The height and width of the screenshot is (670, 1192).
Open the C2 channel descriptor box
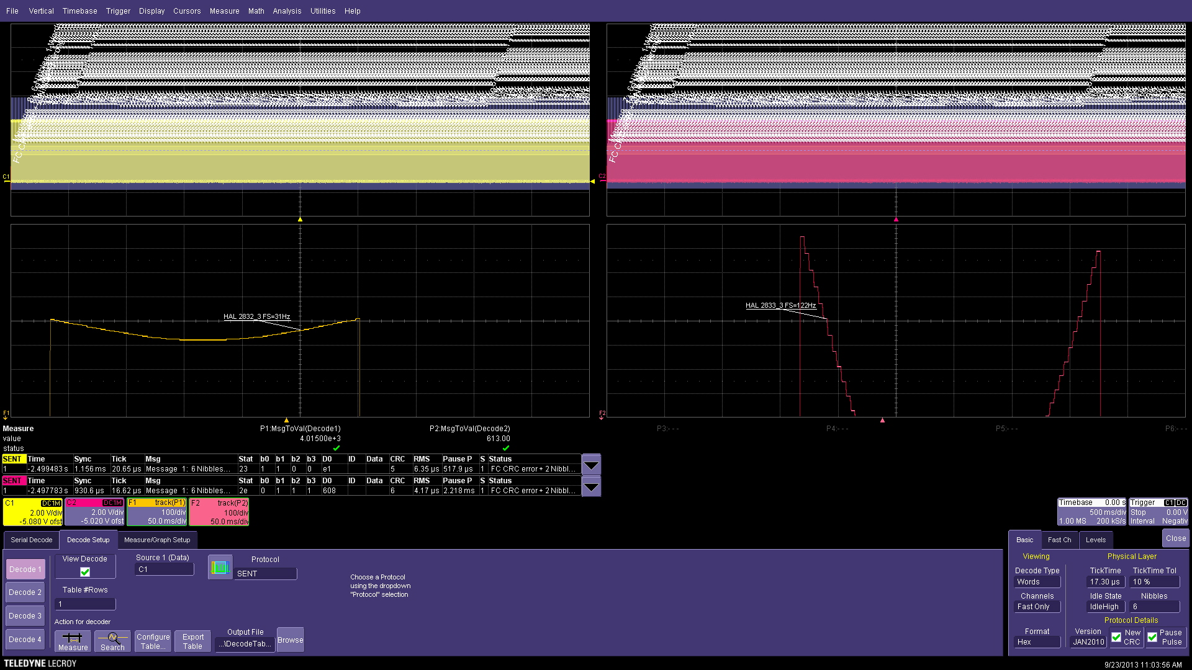point(94,512)
